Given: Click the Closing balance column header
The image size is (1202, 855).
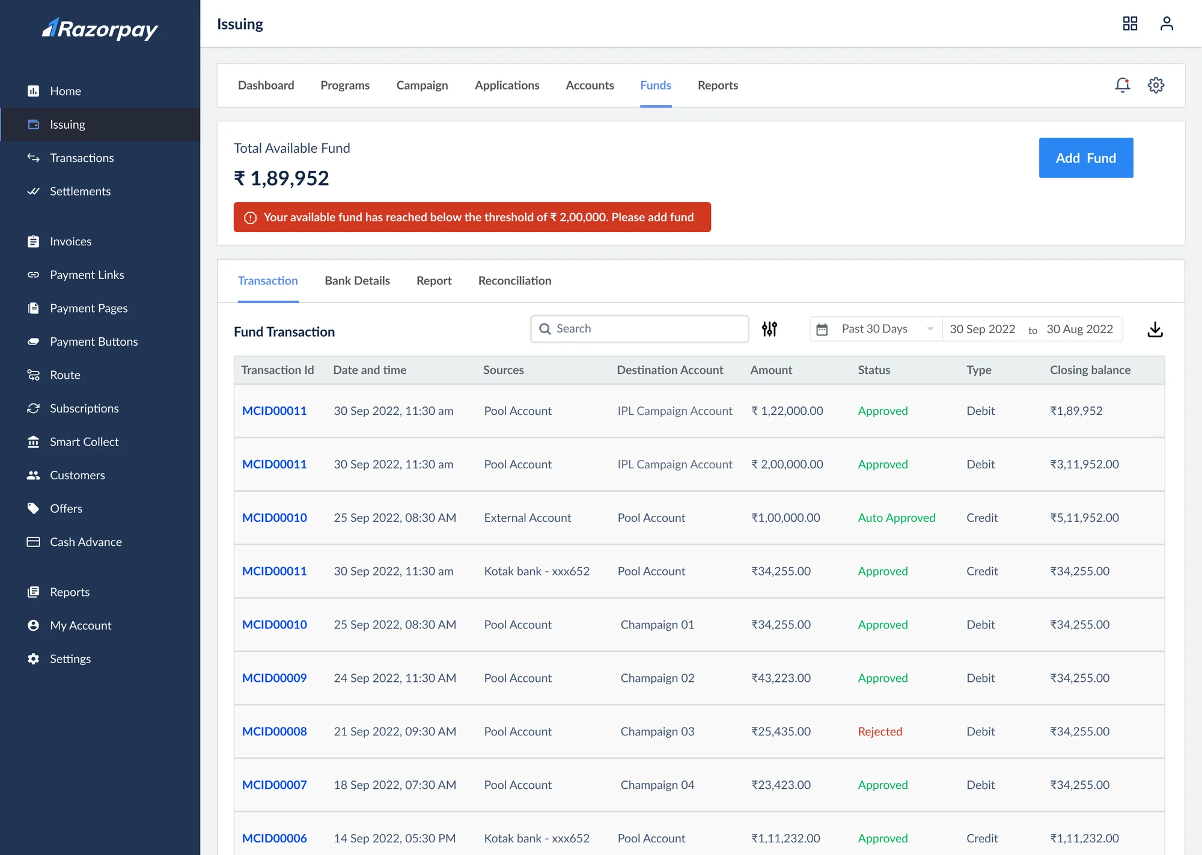Looking at the screenshot, I should tap(1090, 370).
